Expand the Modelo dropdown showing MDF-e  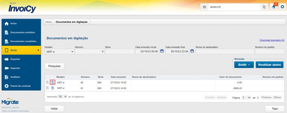[59, 51]
